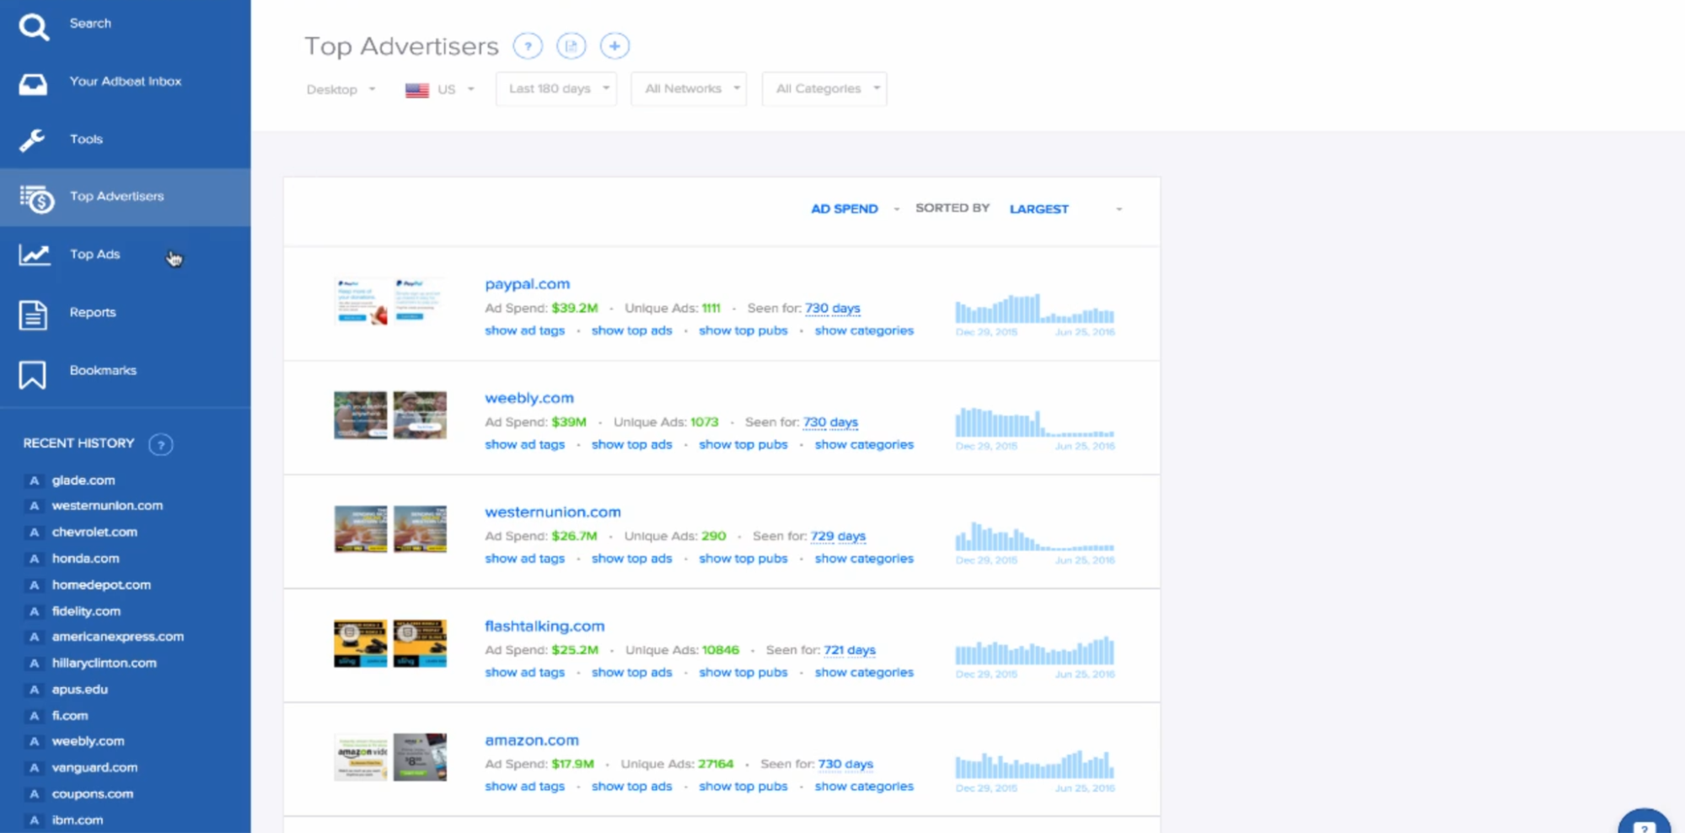Click the second flashtalking.com ad thumbnail
1685x833 pixels.
[420, 643]
